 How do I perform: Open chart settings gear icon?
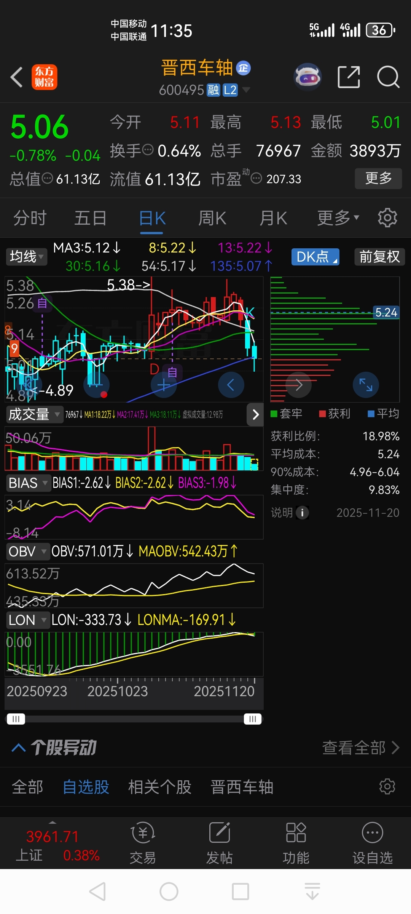coord(387,218)
